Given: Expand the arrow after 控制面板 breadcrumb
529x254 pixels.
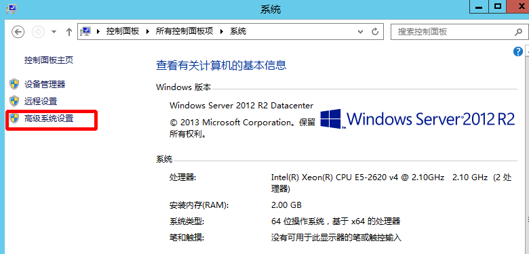Looking at the screenshot, I should coord(147,32).
